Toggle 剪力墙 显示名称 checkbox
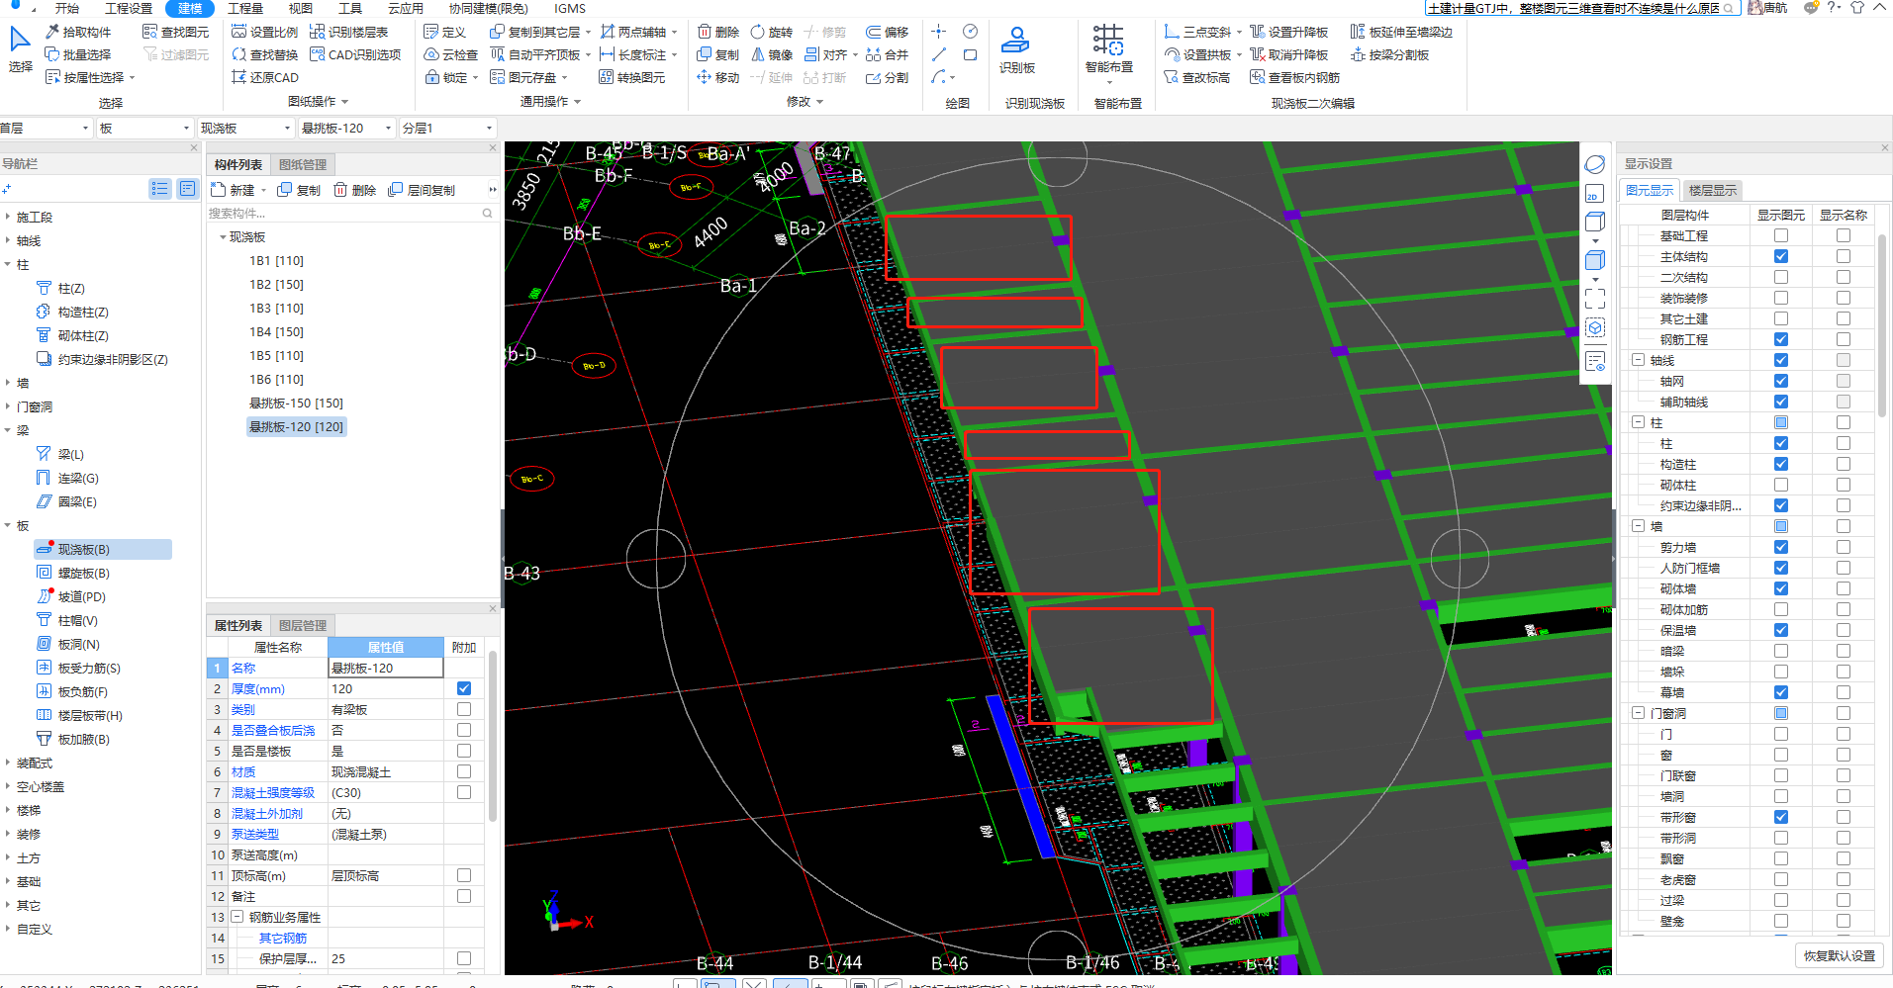The image size is (1893, 988). point(1843,547)
